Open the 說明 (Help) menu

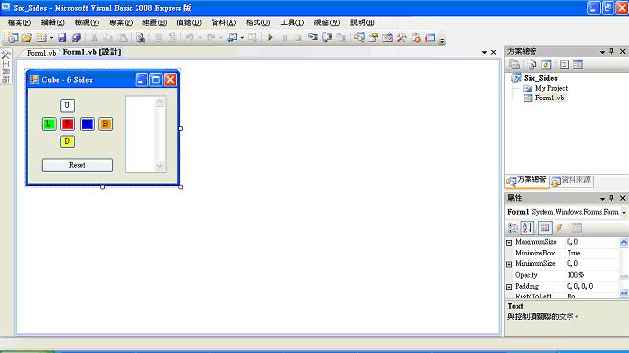coord(362,22)
